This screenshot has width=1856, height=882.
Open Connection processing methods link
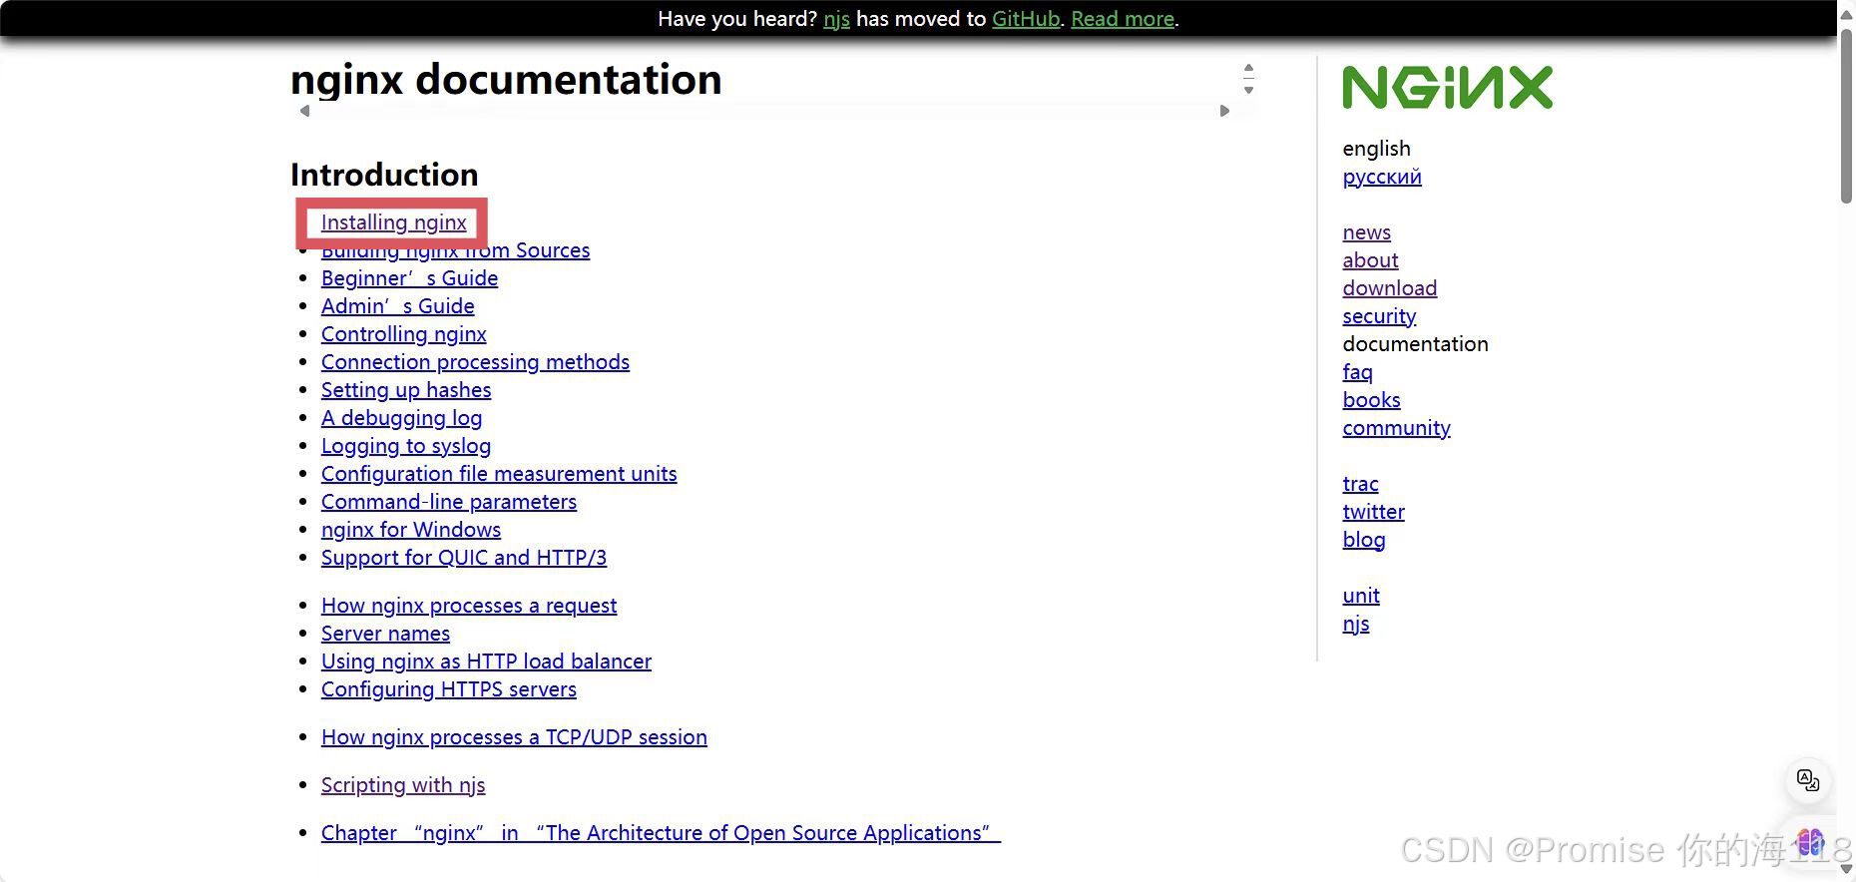475,362
